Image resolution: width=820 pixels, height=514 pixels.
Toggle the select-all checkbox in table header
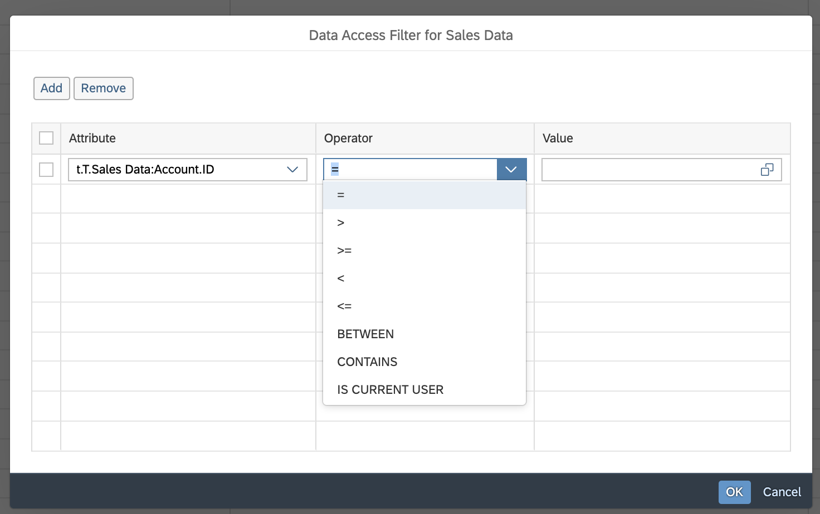pos(46,138)
